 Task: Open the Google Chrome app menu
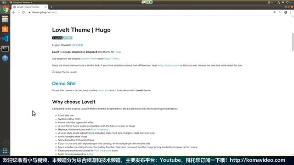click(21, 2)
